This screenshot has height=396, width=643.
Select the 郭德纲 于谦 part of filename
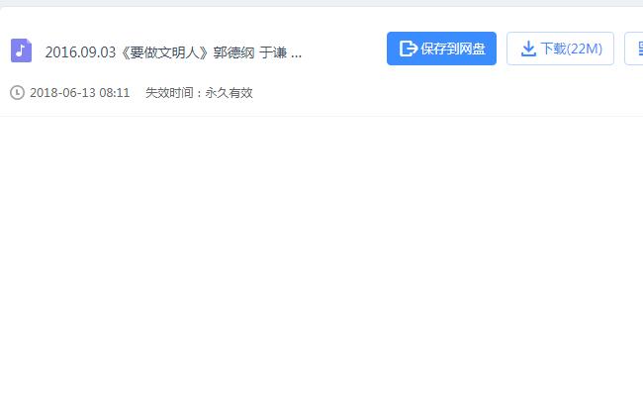249,52
